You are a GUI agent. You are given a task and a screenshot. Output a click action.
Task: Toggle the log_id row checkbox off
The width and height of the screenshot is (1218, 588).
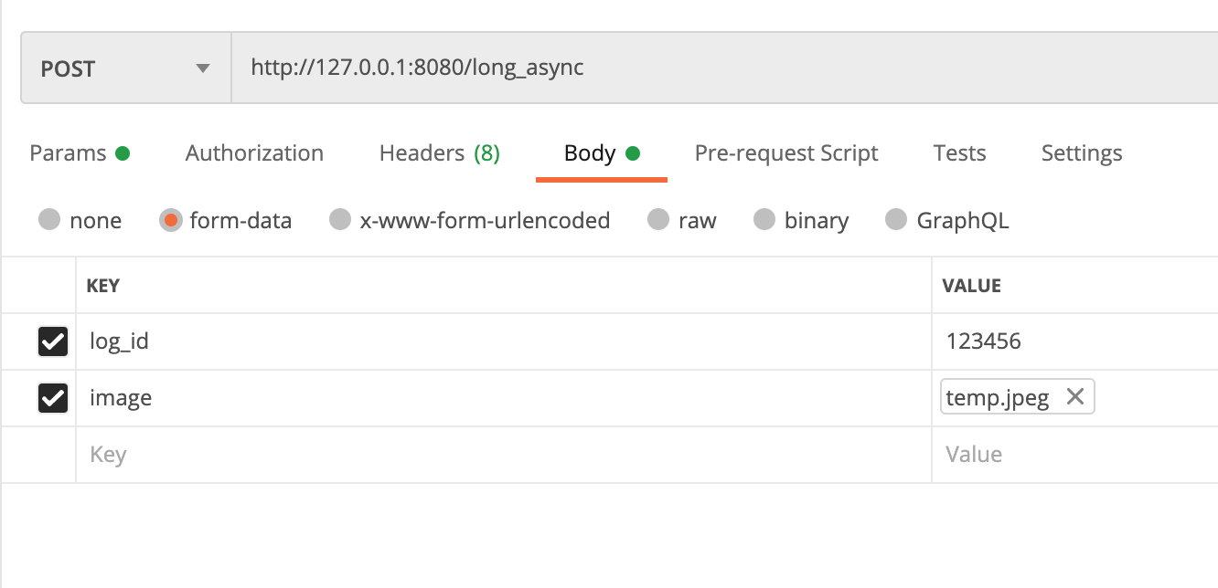(52, 341)
